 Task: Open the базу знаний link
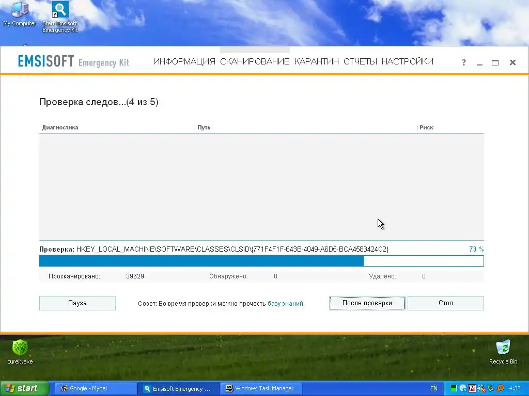tap(285, 303)
